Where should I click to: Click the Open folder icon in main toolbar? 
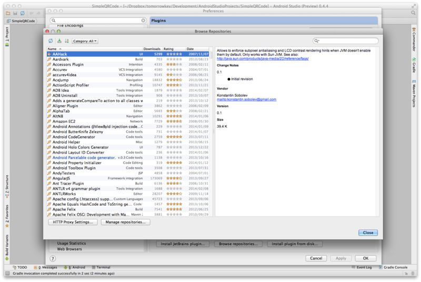8,13
